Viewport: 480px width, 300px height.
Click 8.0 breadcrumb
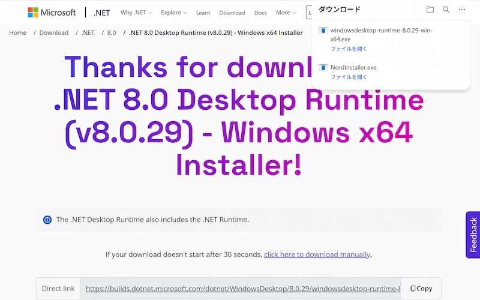pos(112,33)
